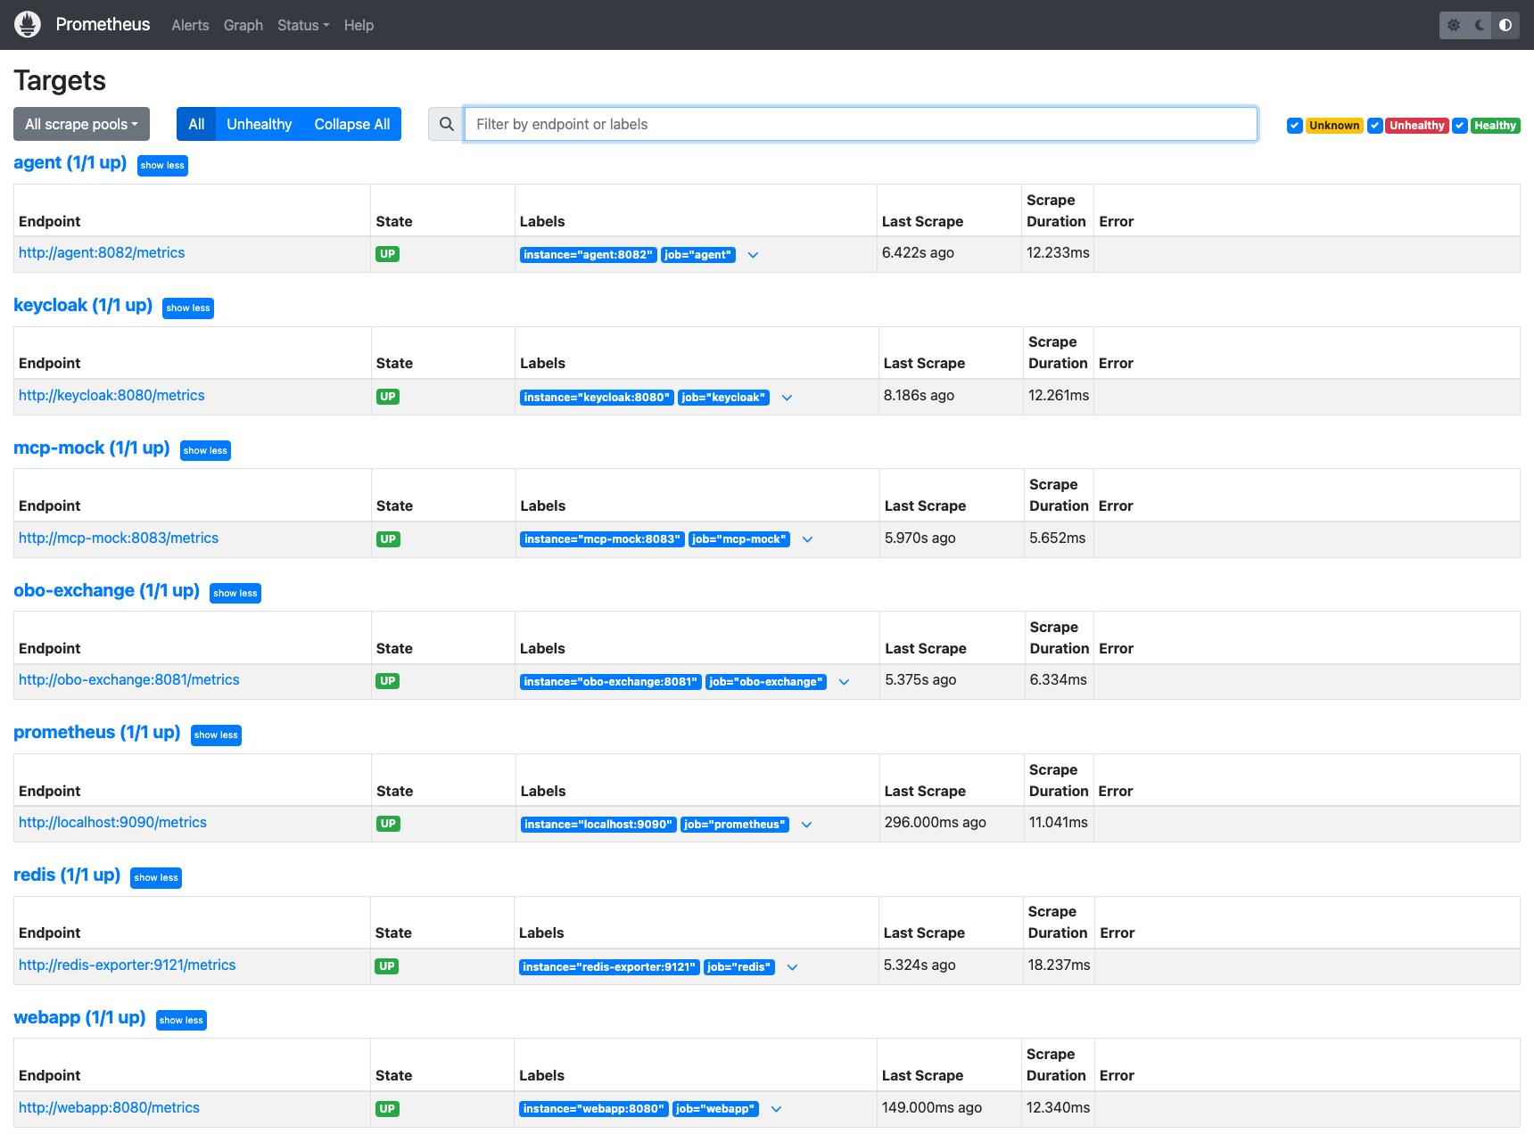Focus the Filter by endpoint or labels field
This screenshot has height=1142, width=1534.
[x=861, y=124]
